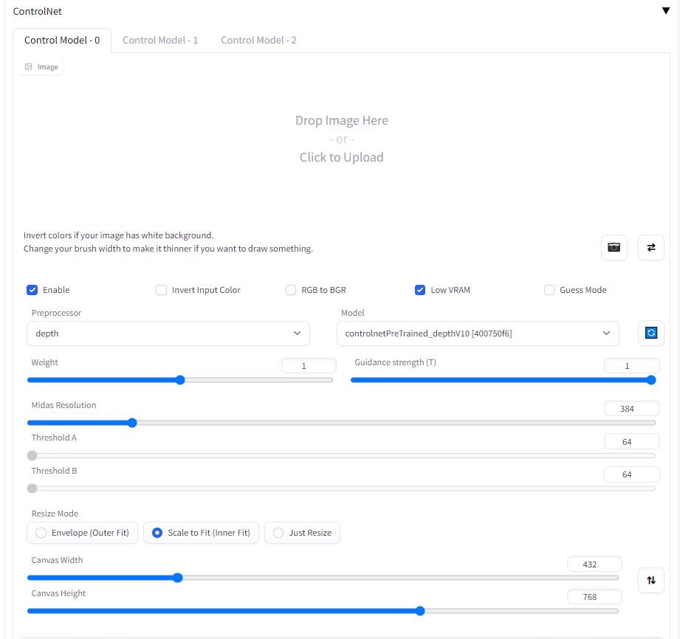Click the ControlNet section title
The width and height of the screenshot is (680, 639).
click(x=38, y=11)
